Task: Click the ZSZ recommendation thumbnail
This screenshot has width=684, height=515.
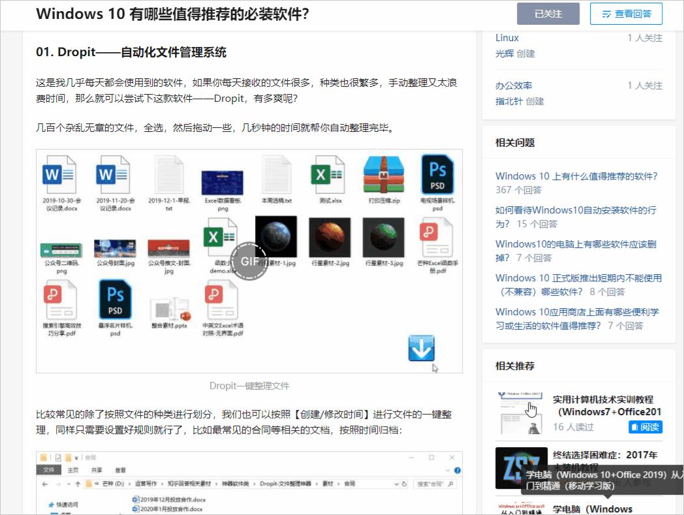Action: [x=521, y=468]
